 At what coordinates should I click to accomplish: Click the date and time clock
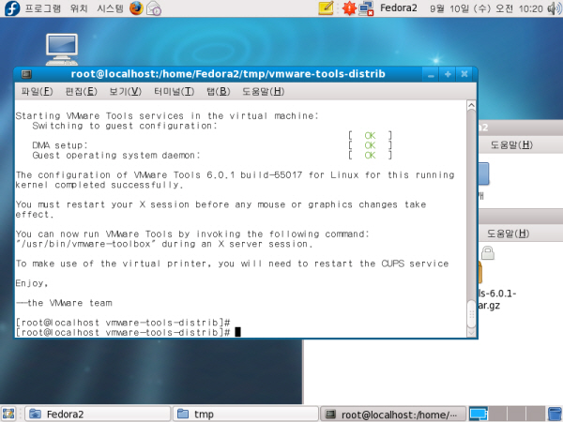[486, 8]
